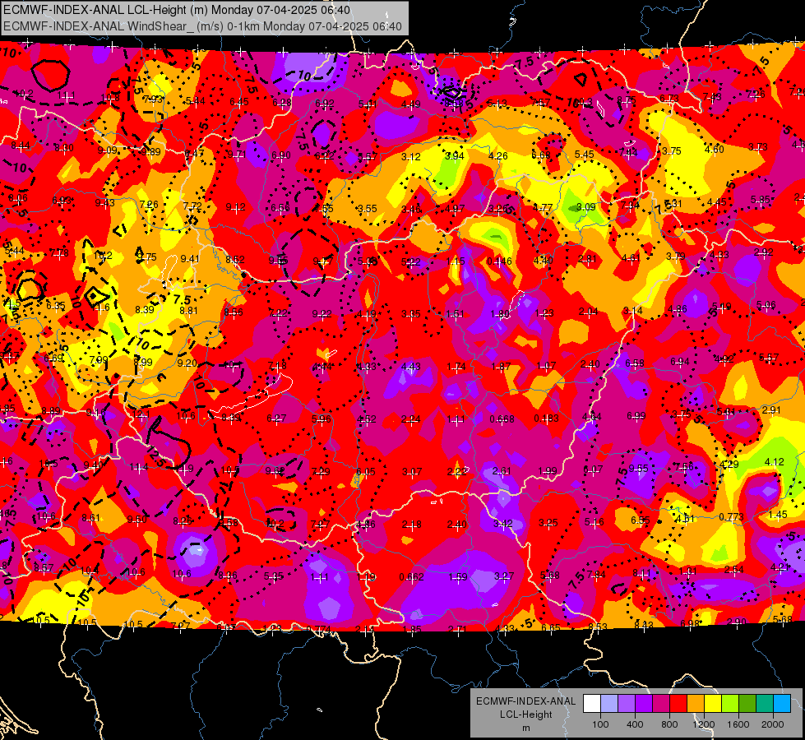
Task: Click the grid value '3.09'
Action: [586, 206]
